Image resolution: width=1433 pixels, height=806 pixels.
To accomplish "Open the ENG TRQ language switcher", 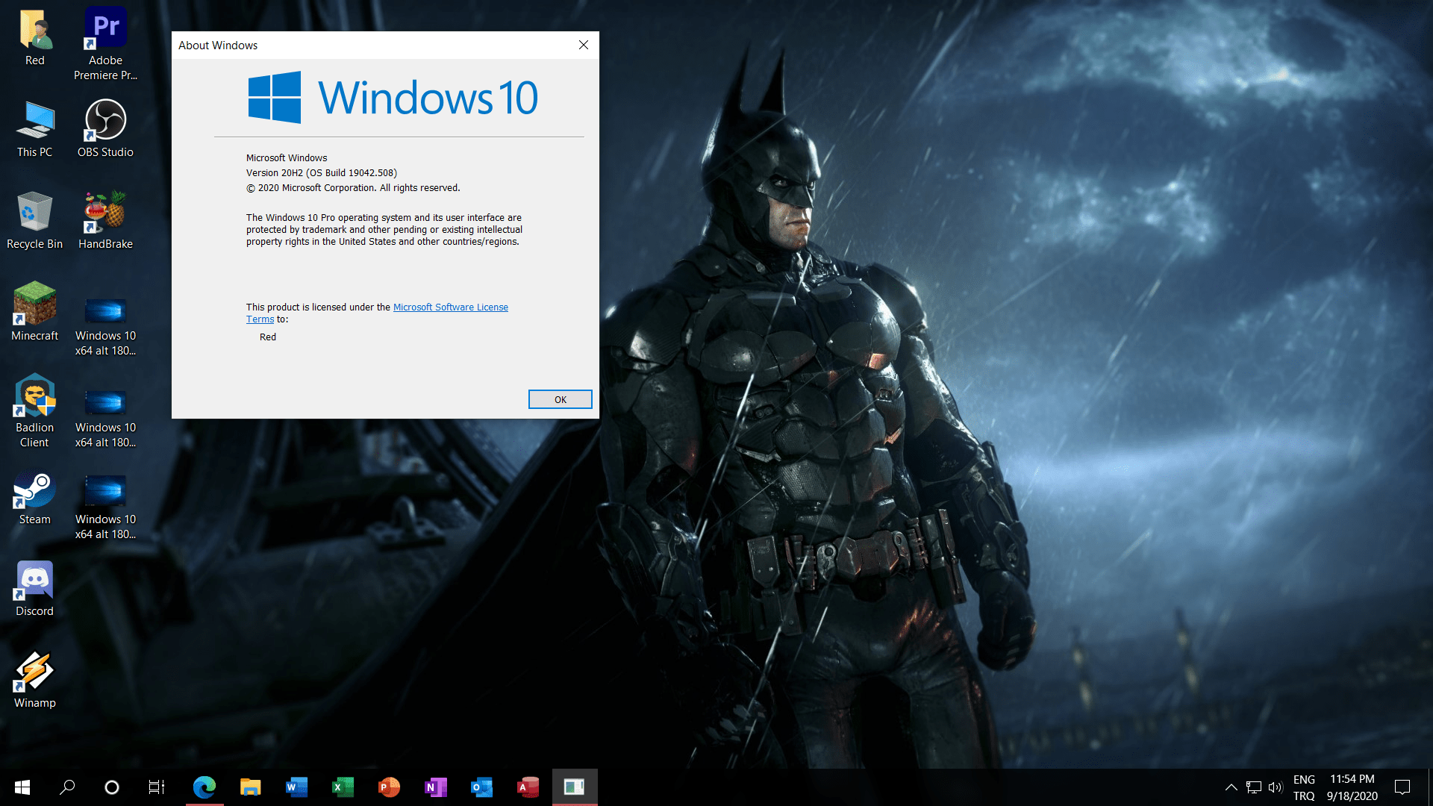I will coord(1304,787).
